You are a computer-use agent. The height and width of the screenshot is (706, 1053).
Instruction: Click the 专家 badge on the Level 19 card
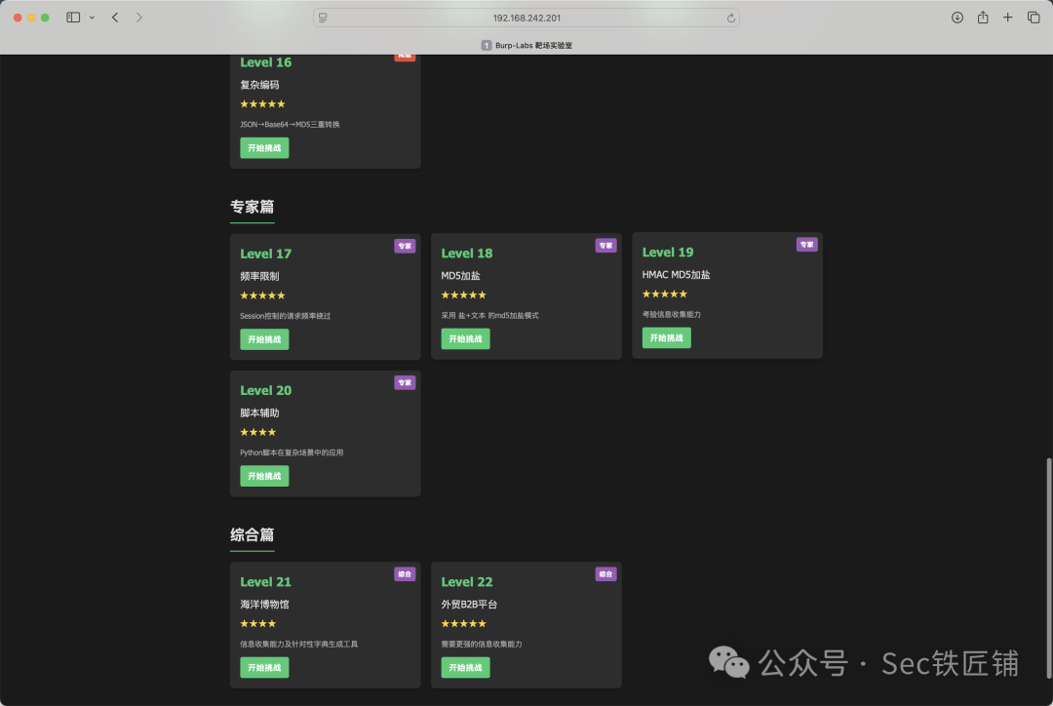tap(806, 245)
